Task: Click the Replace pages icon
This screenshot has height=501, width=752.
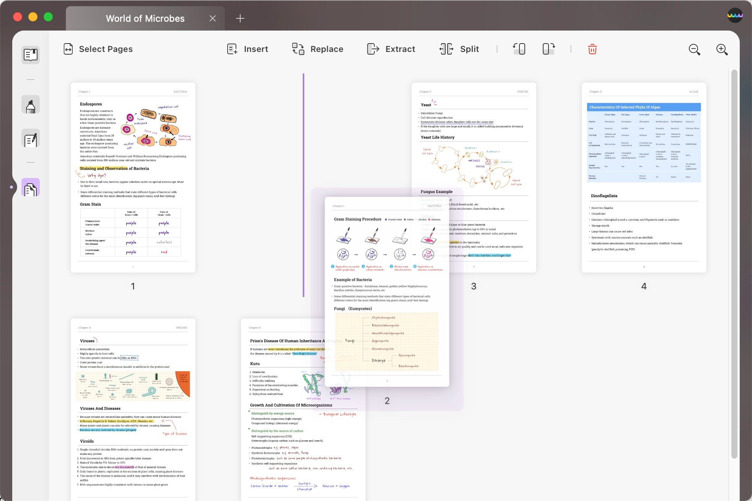Action: click(298, 49)
